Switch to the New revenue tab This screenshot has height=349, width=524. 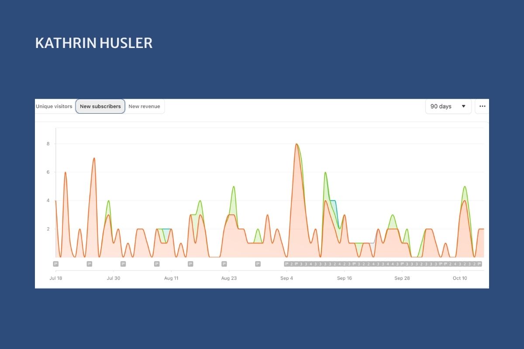pyautogui.click(x=144, y=106)
